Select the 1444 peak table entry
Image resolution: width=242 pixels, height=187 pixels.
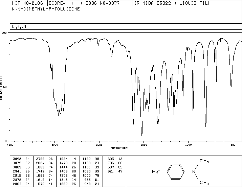pos(63,167)
